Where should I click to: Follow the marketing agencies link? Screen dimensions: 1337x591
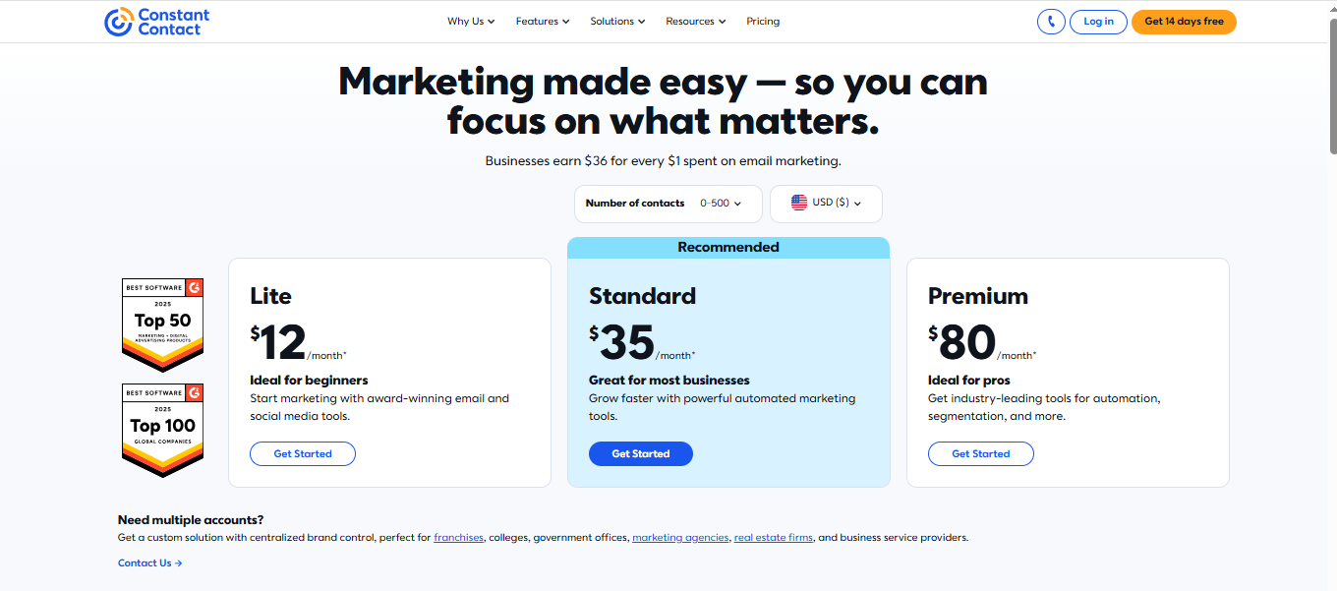680,538
